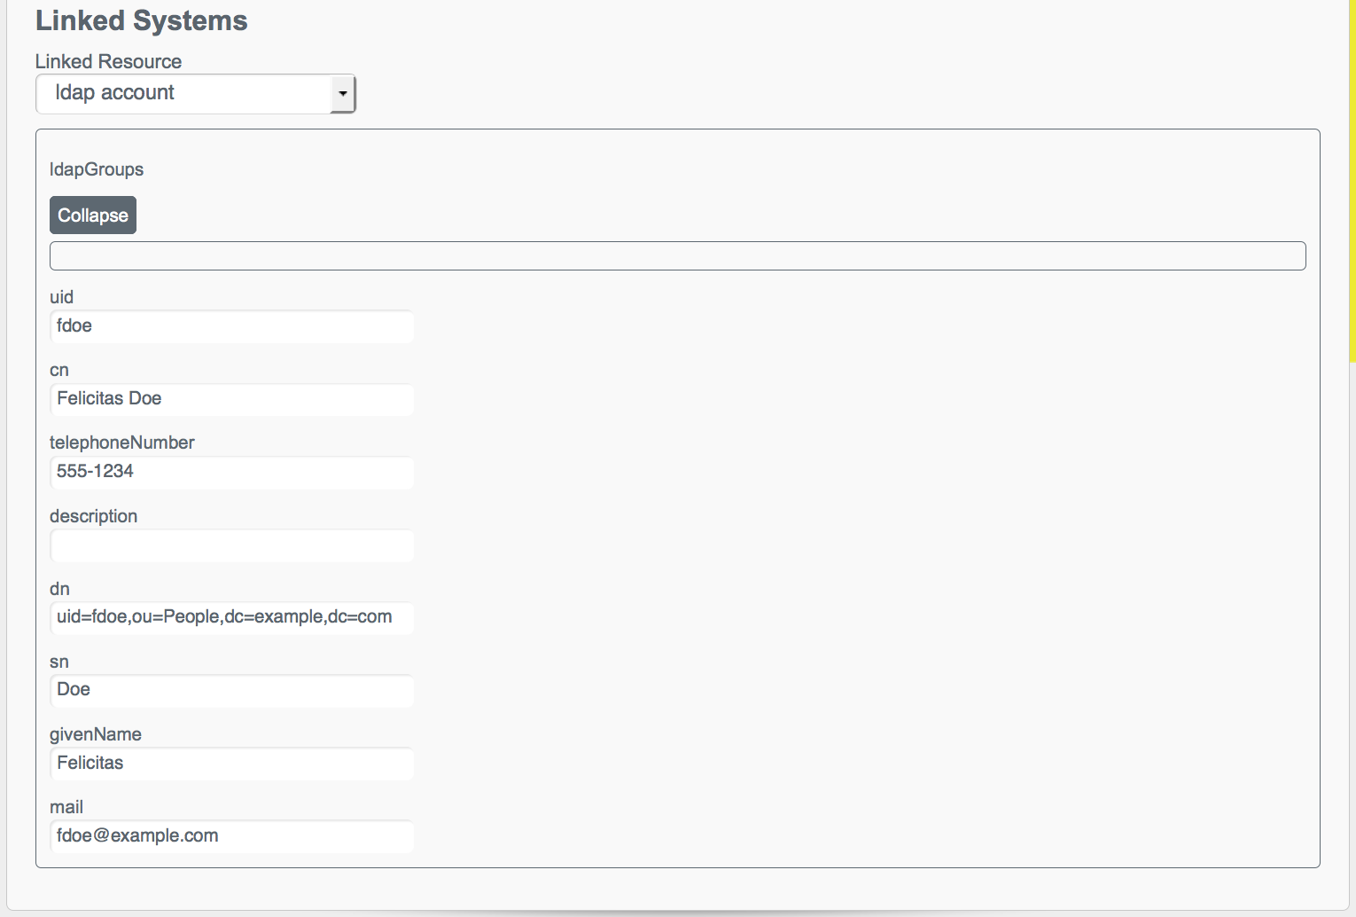Click the telephoneNumber field showing 555-1234
1356x917 pixels.
tap(232, 472)
